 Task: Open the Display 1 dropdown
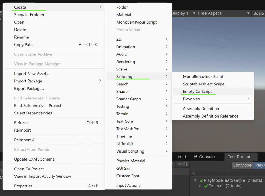tap(184, 13)
